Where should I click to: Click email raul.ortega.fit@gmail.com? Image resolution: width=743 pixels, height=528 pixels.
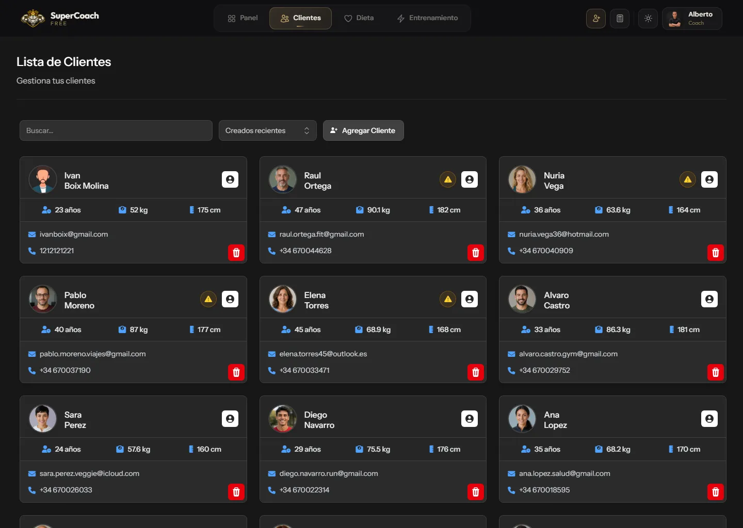pyautogui.click(x=321, y=234)
